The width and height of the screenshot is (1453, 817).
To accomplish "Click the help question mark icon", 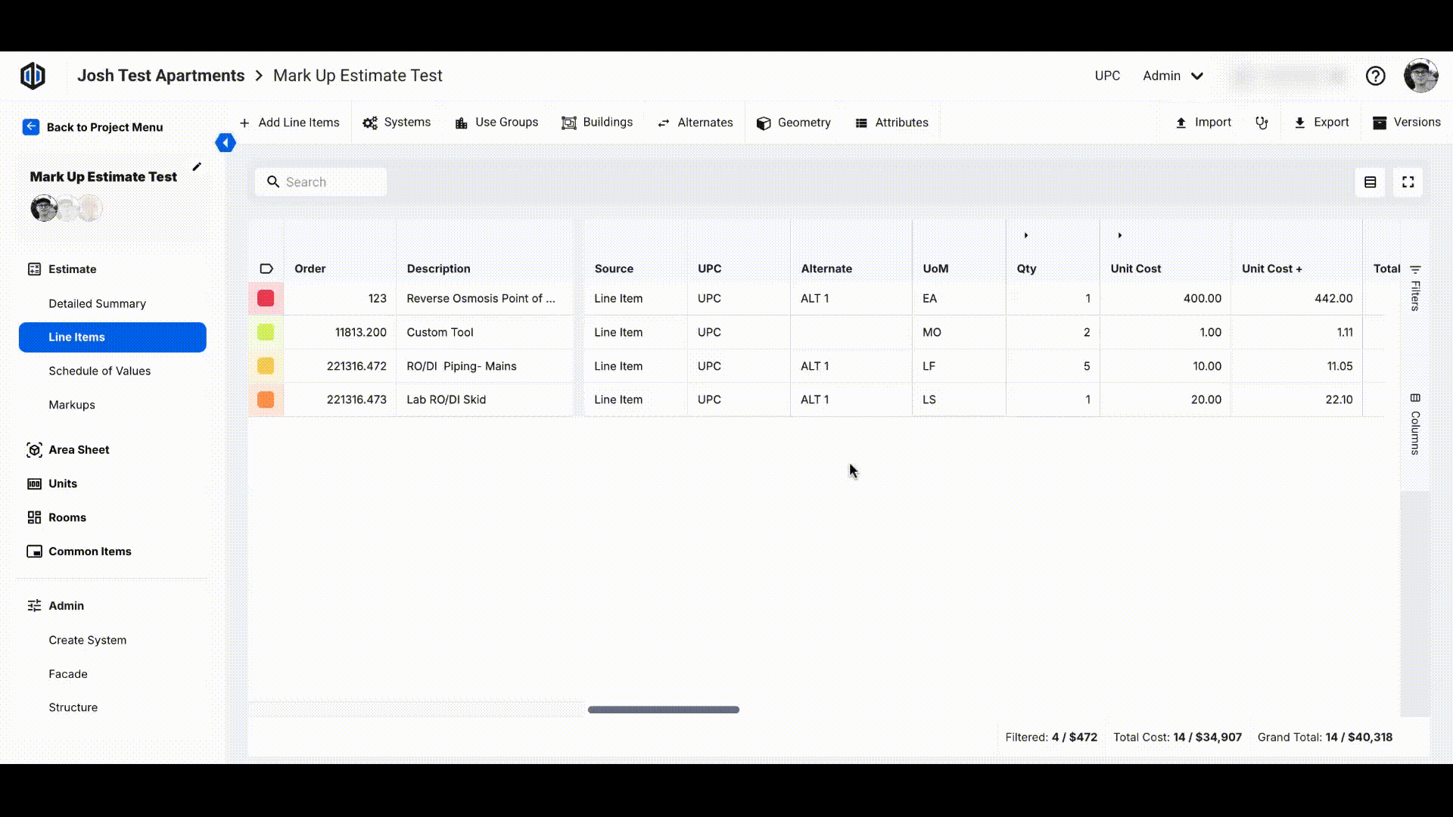I will click(x=1375, y=76).
